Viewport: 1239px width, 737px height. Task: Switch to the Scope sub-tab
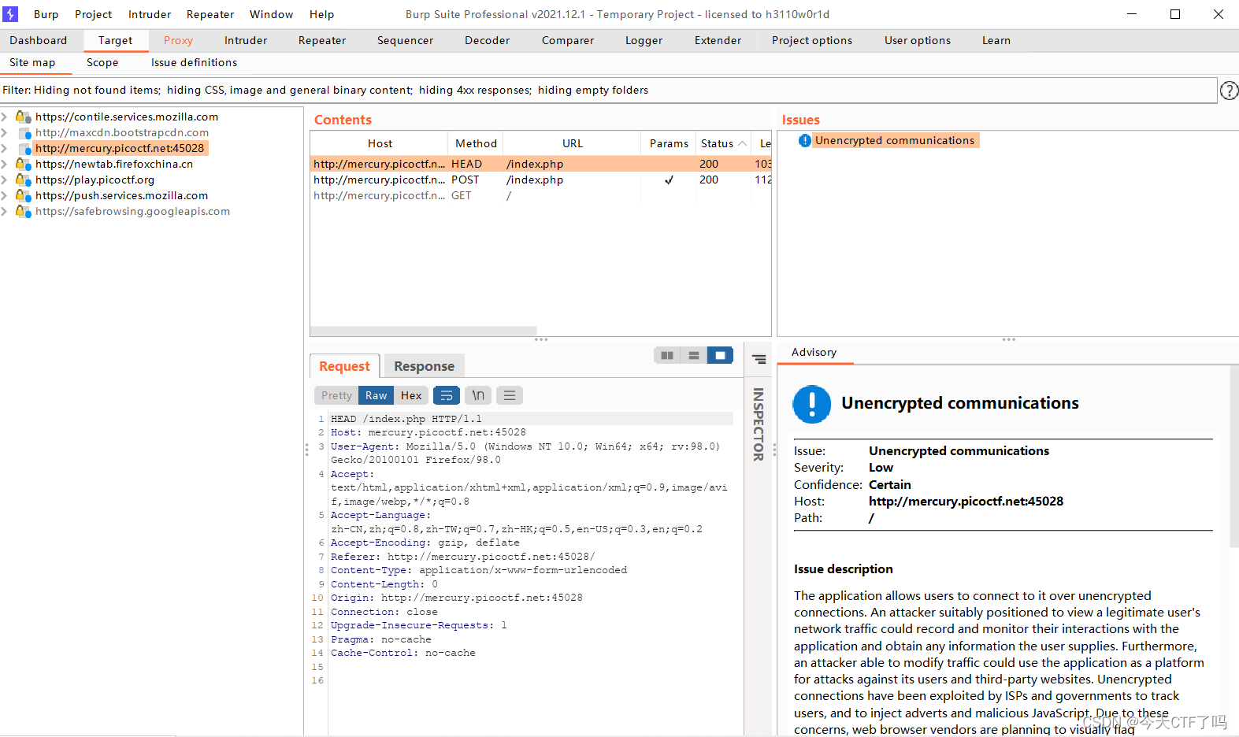[102, 62]
